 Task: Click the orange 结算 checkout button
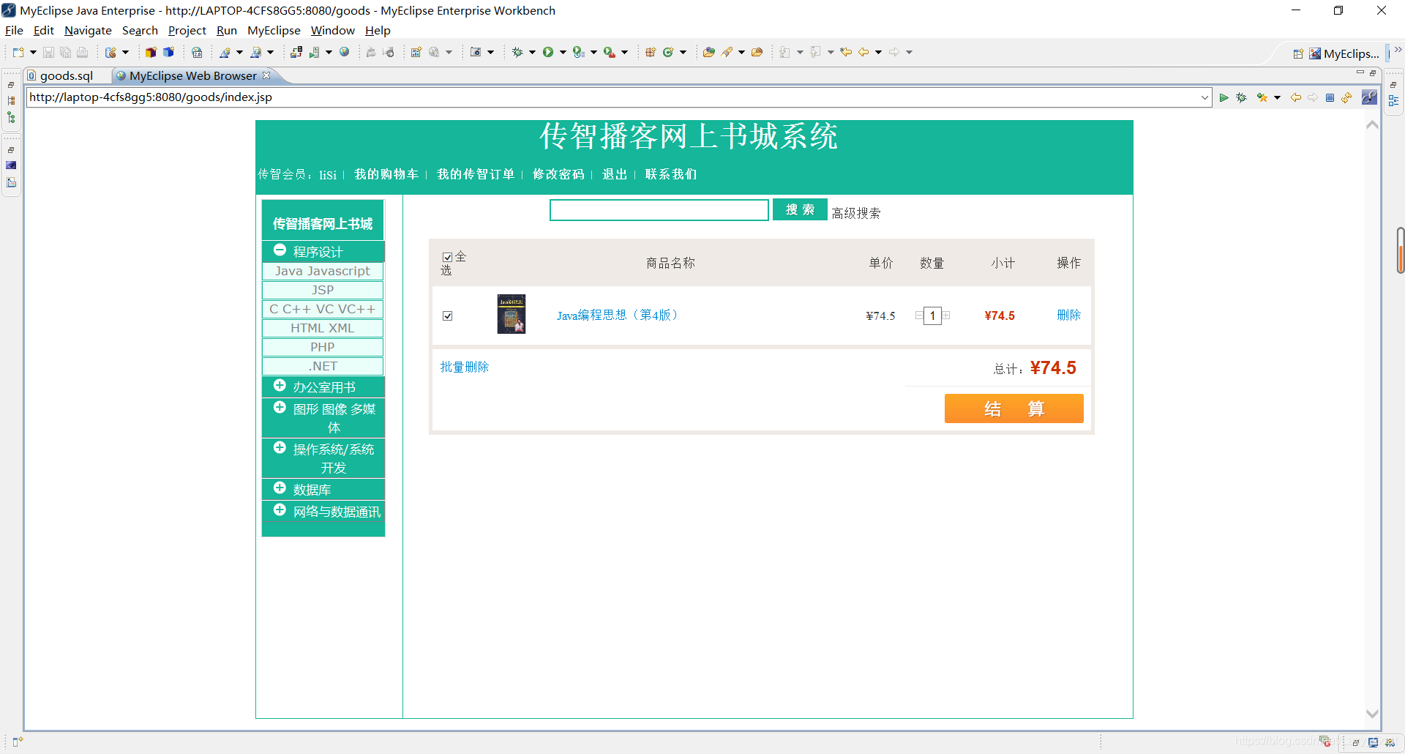(1014, 408)
